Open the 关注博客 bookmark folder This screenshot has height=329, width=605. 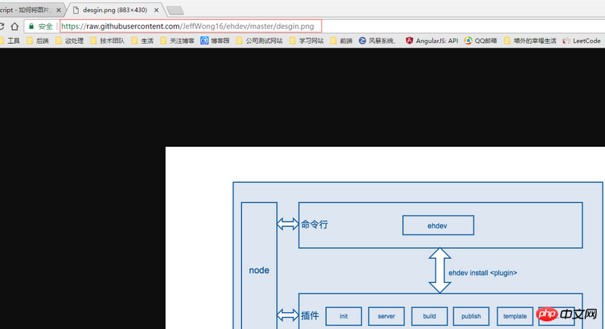click(x=178, y=41)
